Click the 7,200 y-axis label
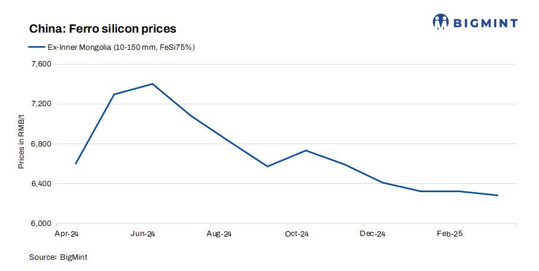539x271 pixels. [41, 104]
